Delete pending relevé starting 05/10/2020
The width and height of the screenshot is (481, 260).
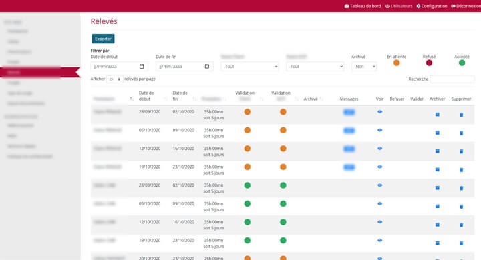tap(461, 133)
